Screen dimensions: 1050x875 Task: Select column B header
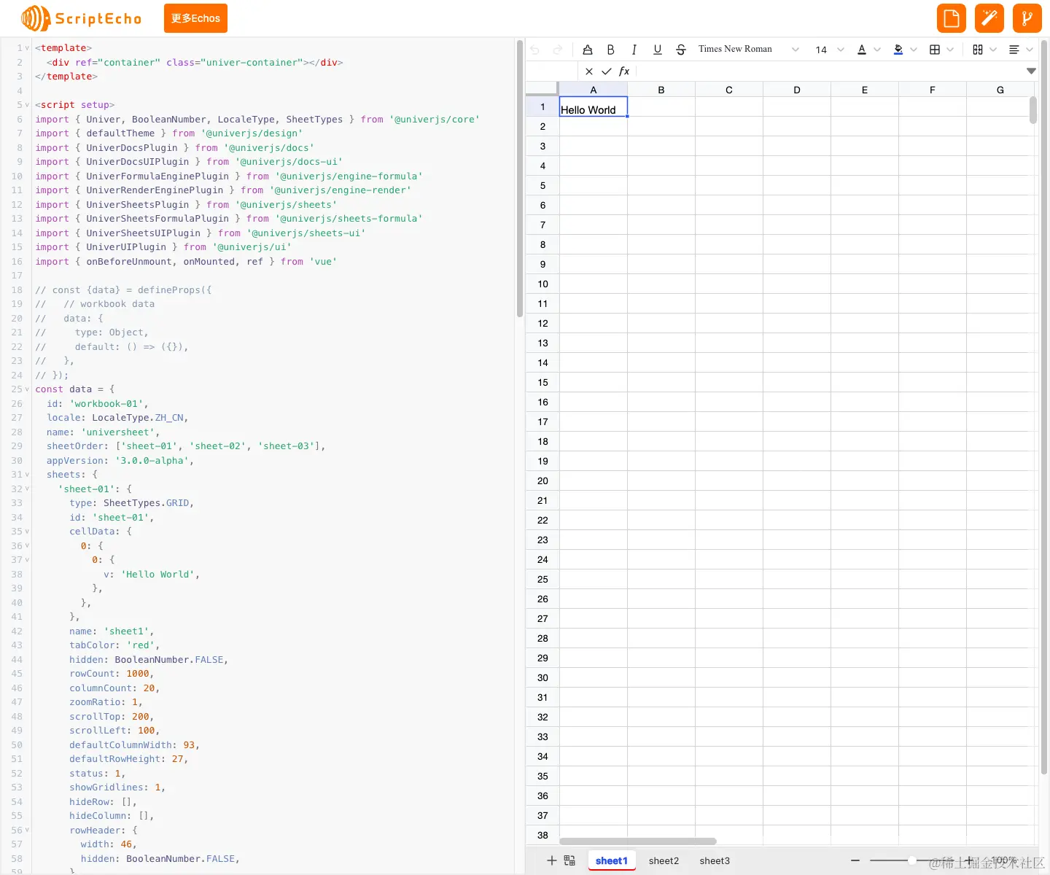point(661,90)
